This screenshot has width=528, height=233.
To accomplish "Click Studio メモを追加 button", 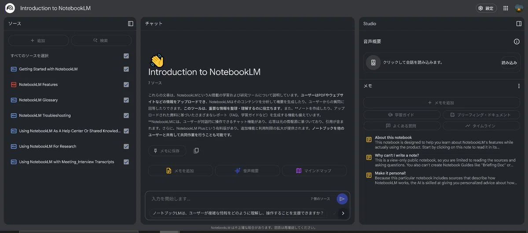I will click(x=441, y=103).
